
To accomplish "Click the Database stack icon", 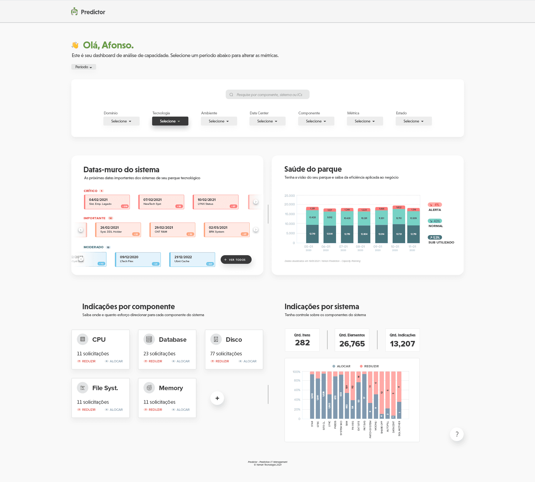I will tap(149, 339).
